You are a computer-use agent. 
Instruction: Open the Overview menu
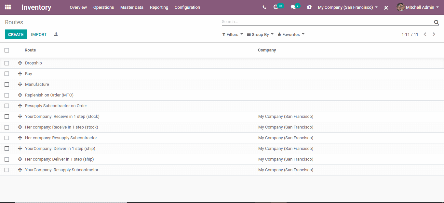coord(78,7)
